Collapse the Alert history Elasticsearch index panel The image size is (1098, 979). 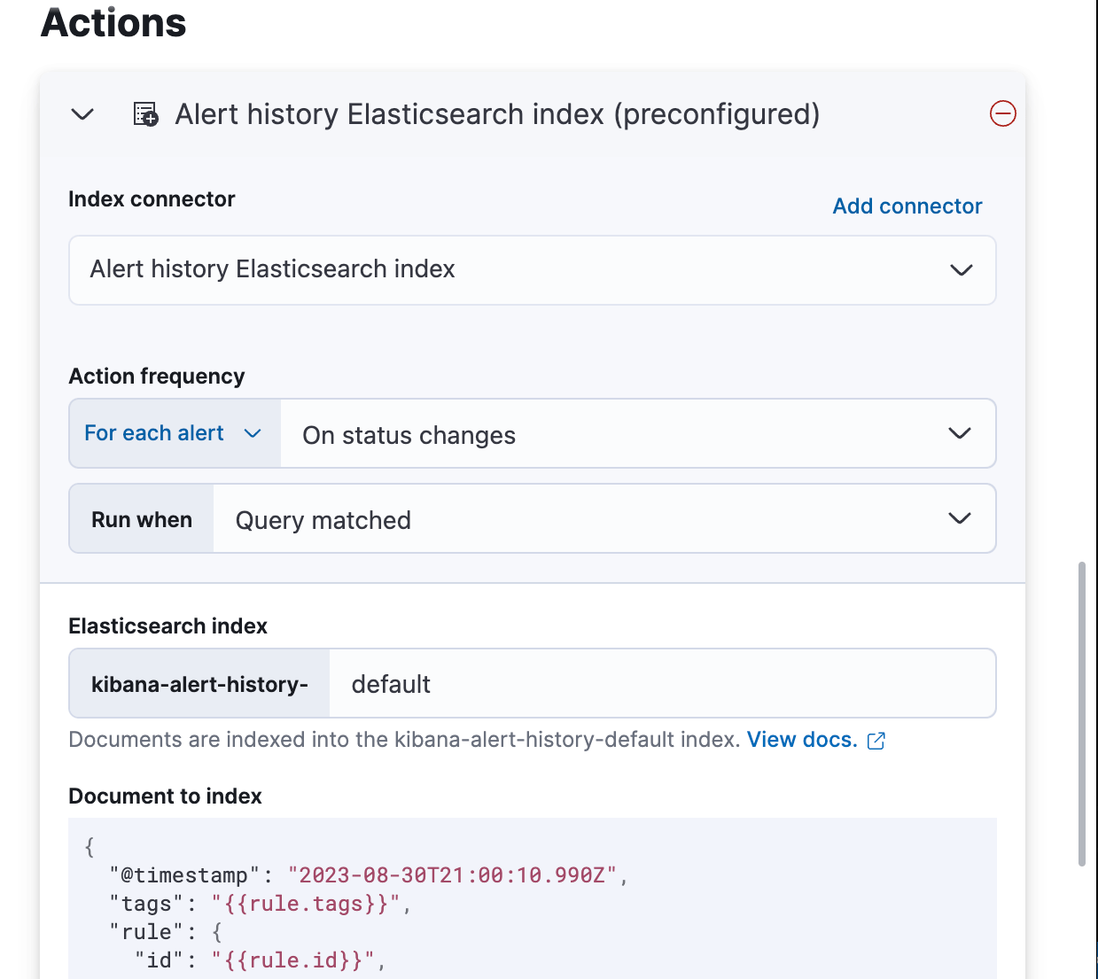pyautogui.click(x=82, y=114)
